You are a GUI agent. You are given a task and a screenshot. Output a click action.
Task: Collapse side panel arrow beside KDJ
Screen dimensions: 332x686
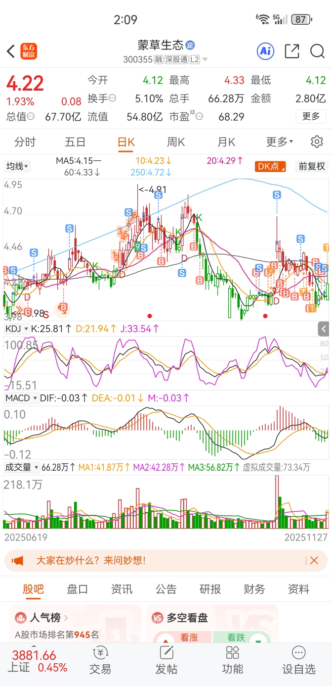point(324,329)
